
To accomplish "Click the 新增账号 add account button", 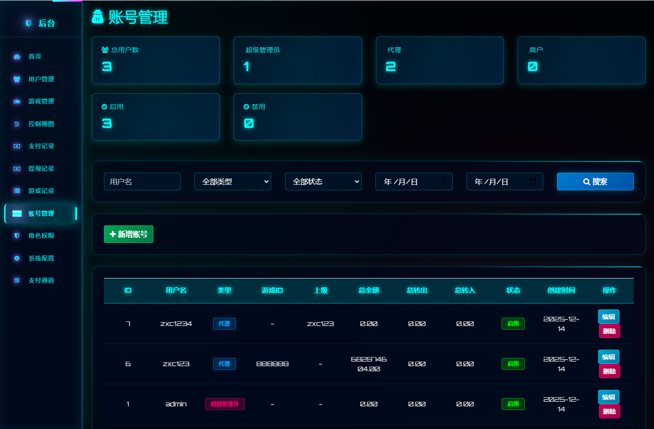I will click(128, 234).
